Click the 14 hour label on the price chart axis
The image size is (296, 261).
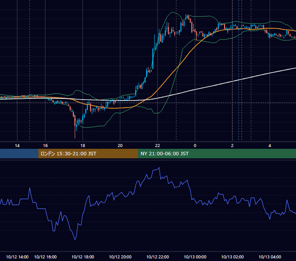(17, 146)
